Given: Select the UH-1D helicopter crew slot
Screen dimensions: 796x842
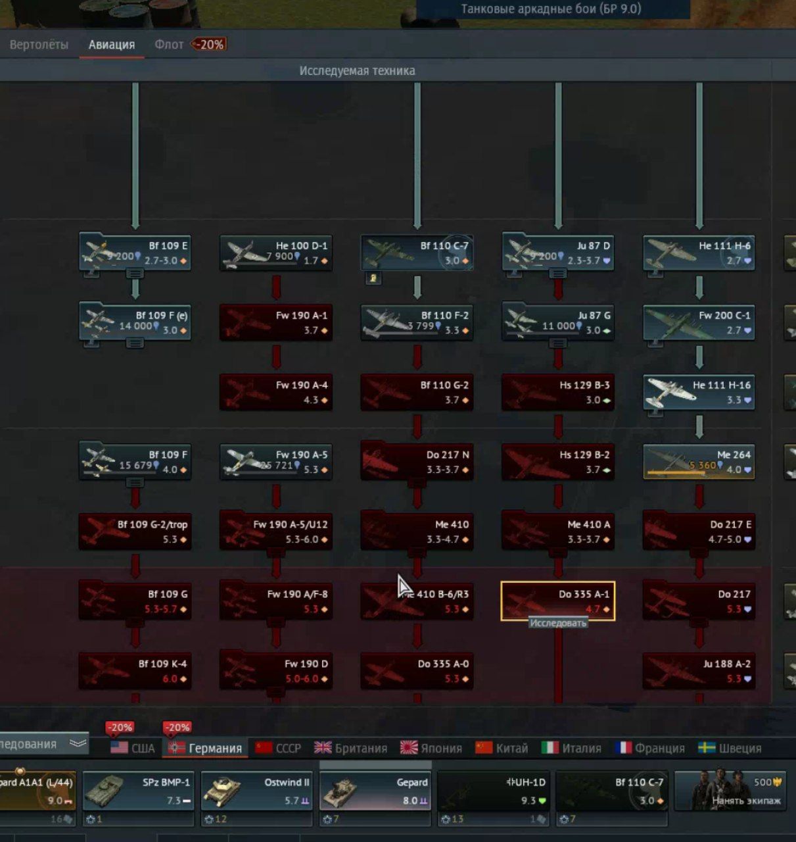Looking at the screenshot, I should [494, 791].
